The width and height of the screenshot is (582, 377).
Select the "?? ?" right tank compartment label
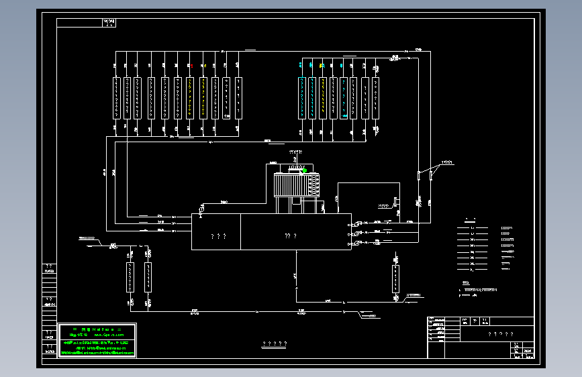[290, 235]
